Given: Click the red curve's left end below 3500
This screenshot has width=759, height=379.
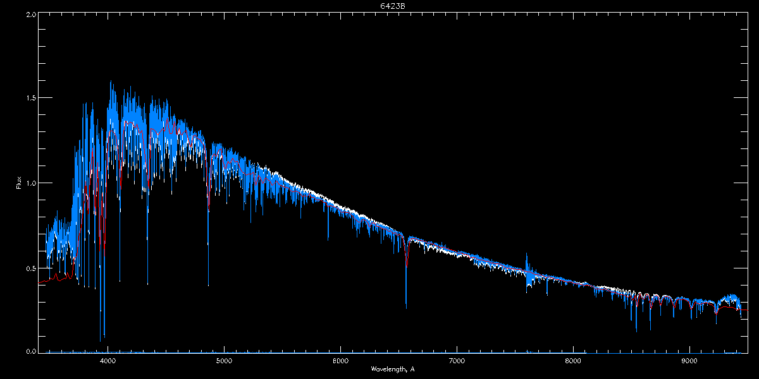Looking at the screenshot, I should (41, 282).
